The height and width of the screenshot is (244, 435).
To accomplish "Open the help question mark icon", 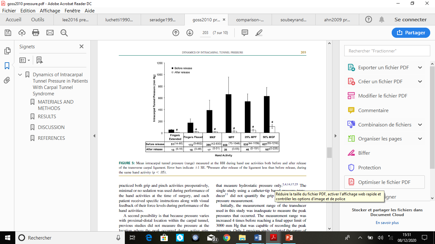I will (369, 20).
